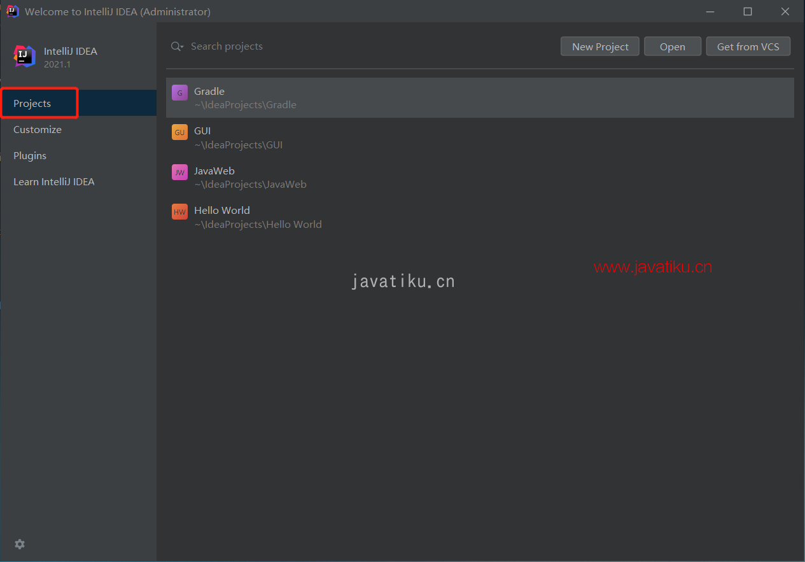The height and width of the screenshot is (562, 805).
Task: Close the Welcome to IntelliJ IDEA window
Action: (785, 11)
